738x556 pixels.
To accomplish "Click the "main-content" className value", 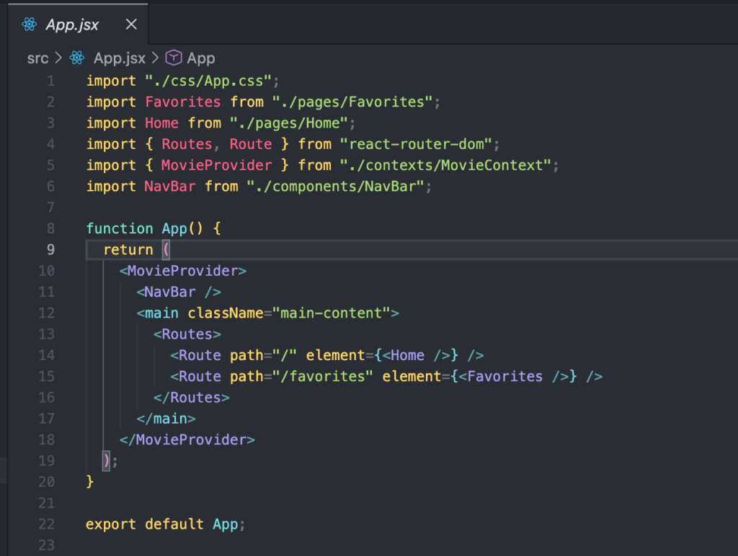I will point(331,313).
